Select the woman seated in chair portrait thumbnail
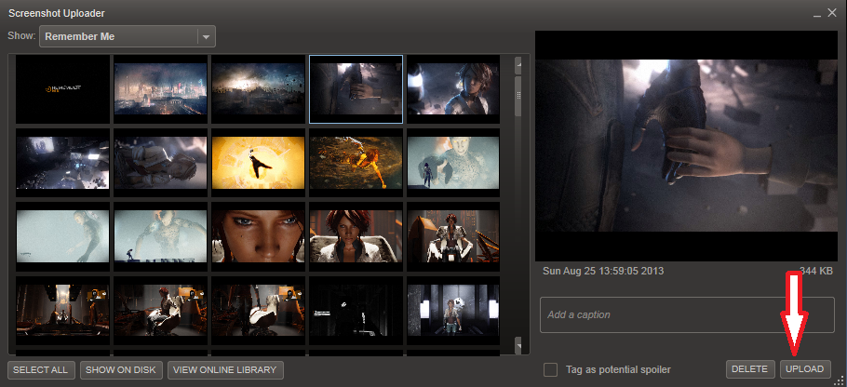 click(x=356, y=236)
